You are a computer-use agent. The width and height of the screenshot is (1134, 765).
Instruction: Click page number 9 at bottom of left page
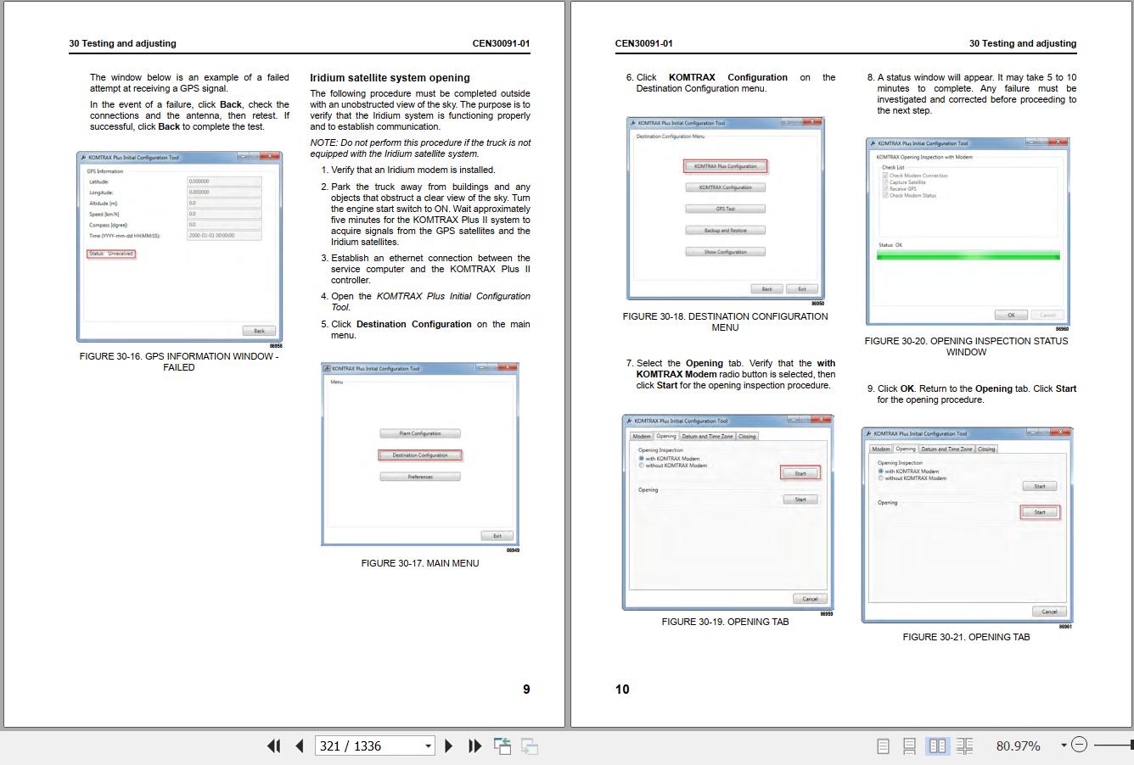tap(526, 689)
